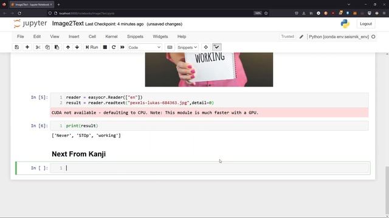The width and height of the screenshot is (389, 218).
Task: Run the selected cell
Action: [92, 47]
